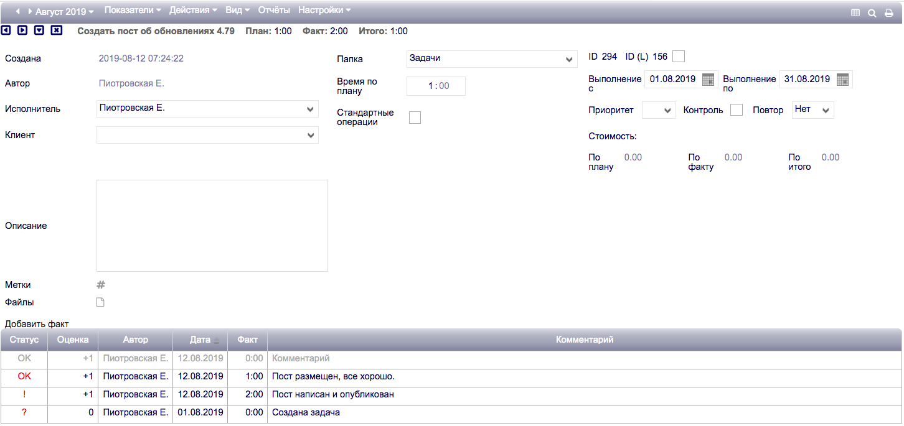Image resolution: width=904 pixels, height=426 pixels.
Task: Click task title Создать пост об обновлениях 4.79
Action: (x=156, y=31)
